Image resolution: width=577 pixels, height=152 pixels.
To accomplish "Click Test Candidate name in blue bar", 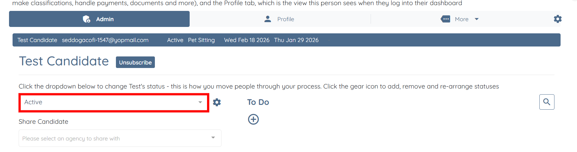I will pos(37,40).
